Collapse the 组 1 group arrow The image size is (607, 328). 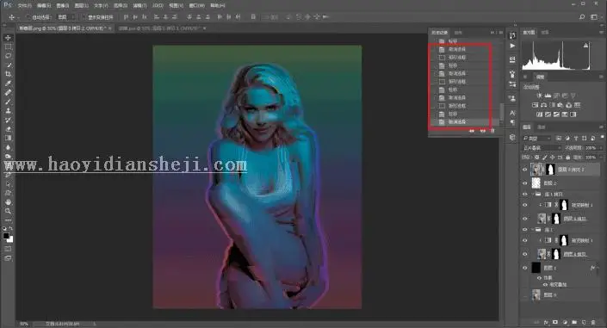pos(533,230)
